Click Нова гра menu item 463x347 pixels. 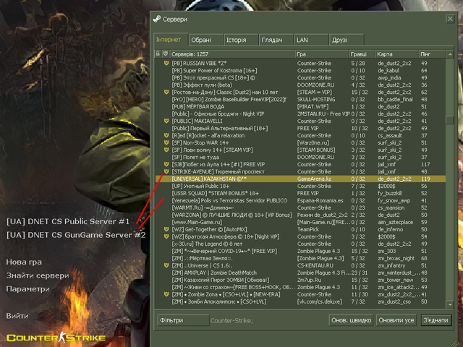24,262
